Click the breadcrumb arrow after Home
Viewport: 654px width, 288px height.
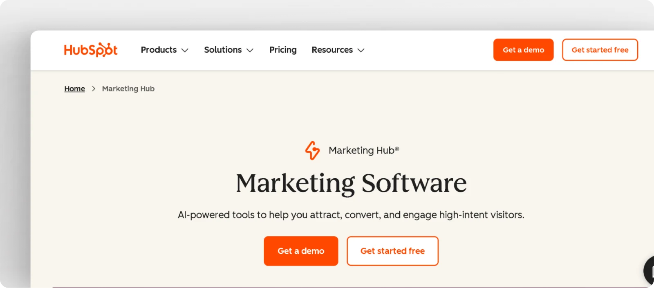click(93, 88)
